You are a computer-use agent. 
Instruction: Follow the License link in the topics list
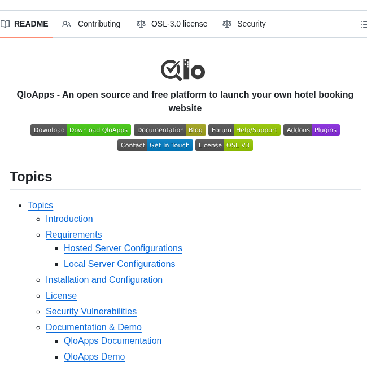click(61, 295)
